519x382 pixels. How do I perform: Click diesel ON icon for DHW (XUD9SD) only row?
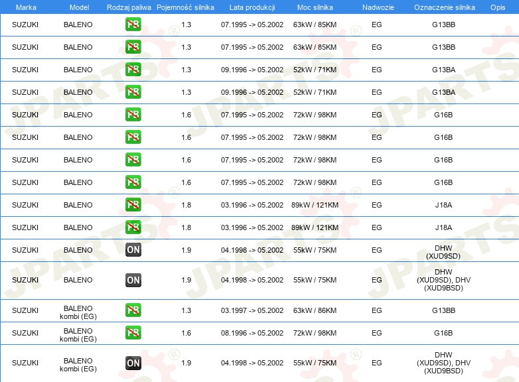[133, 250]
